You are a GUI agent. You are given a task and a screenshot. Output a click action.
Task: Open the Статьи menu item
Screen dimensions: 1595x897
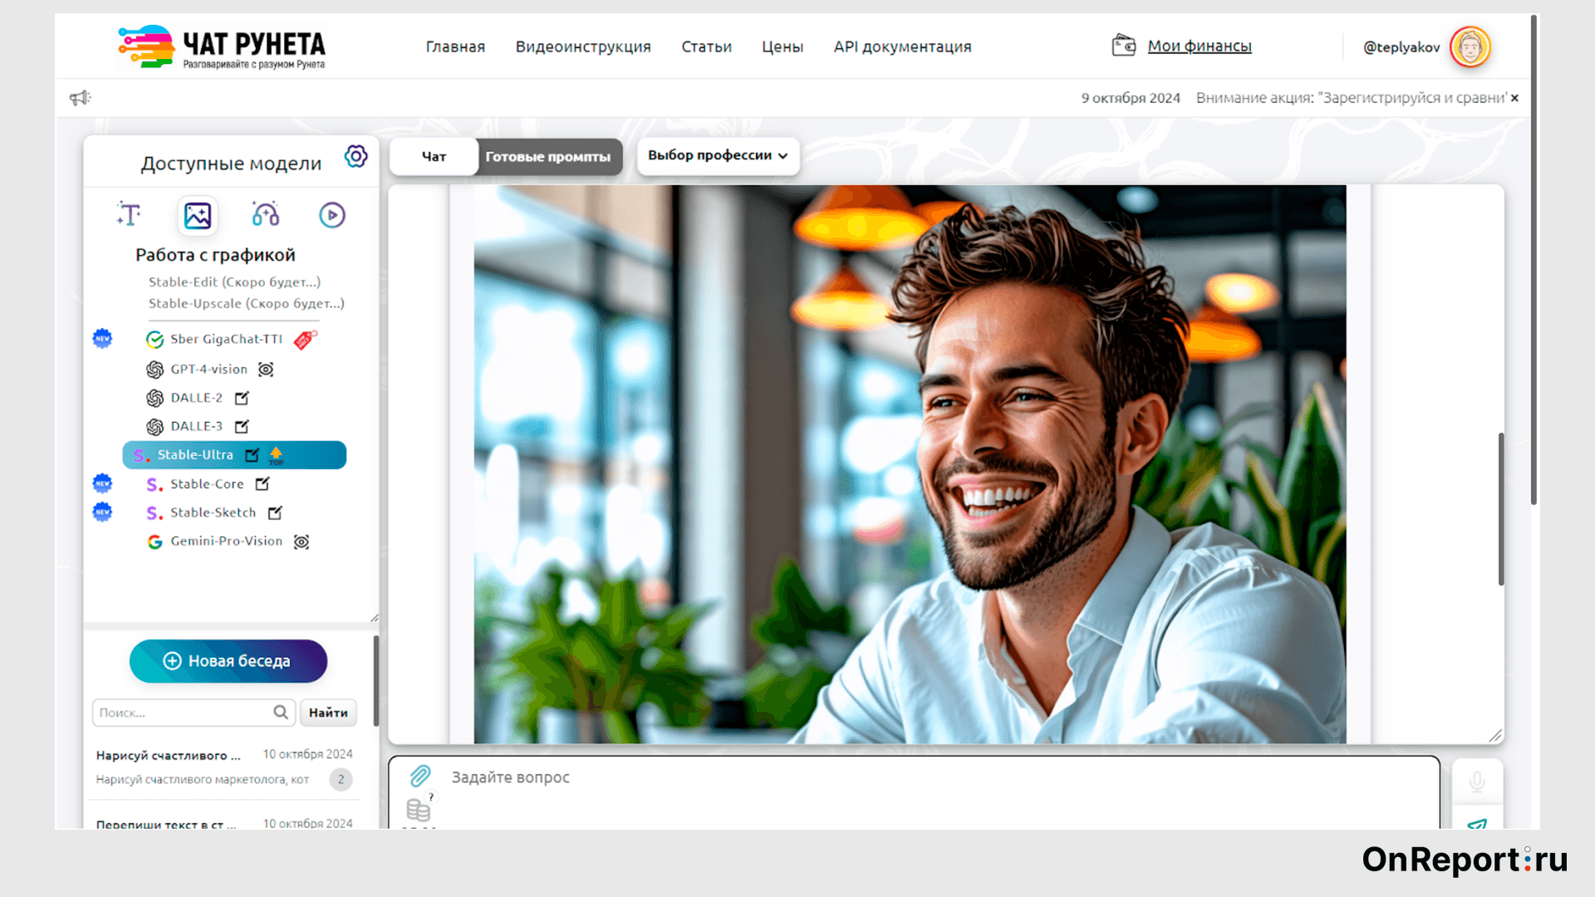[x=707, y=47]
